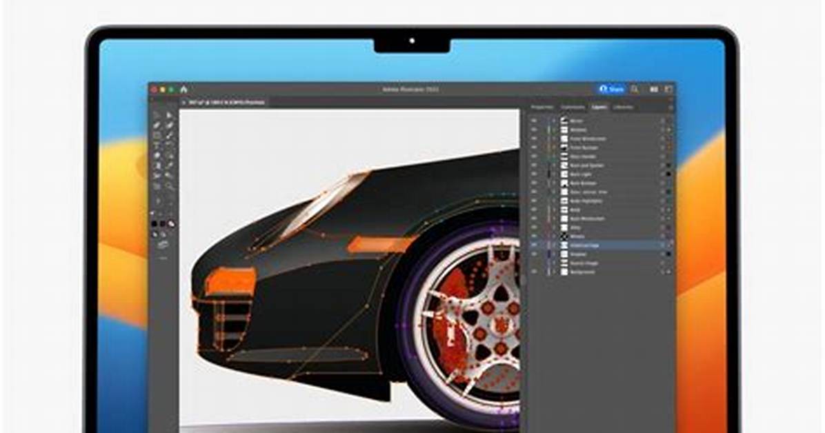Select the Pen tool
The image size is (825, 433).
(157, 125)
